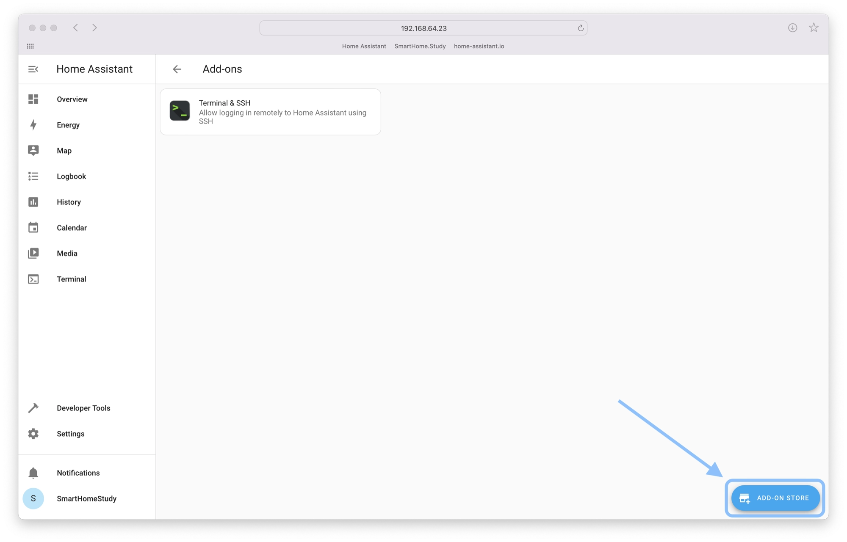Open Settings menu item
The height and width of the screenshot is (542, 847).
click(70, 434)
